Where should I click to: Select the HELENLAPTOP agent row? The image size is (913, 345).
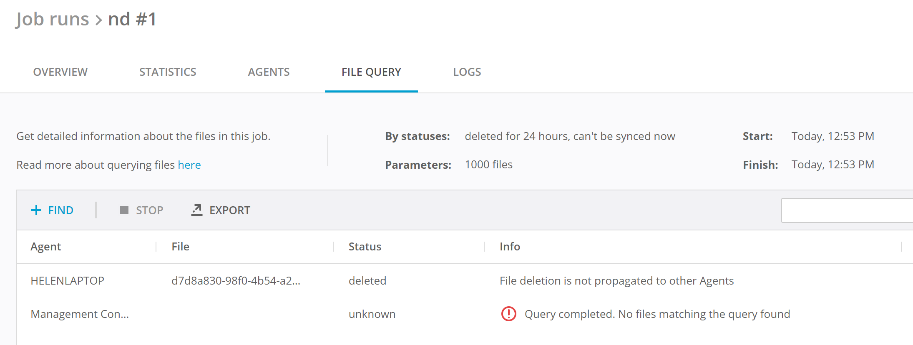tap(68, 281)
